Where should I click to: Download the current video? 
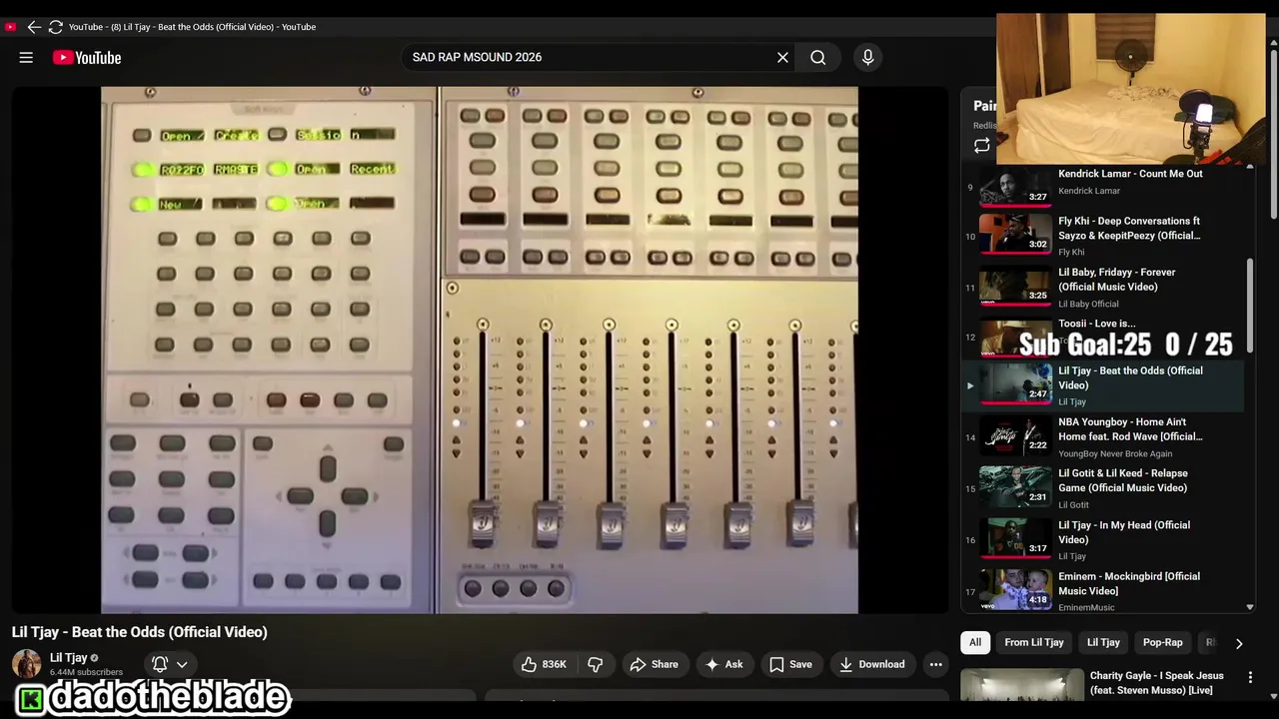tap(872, 664)
